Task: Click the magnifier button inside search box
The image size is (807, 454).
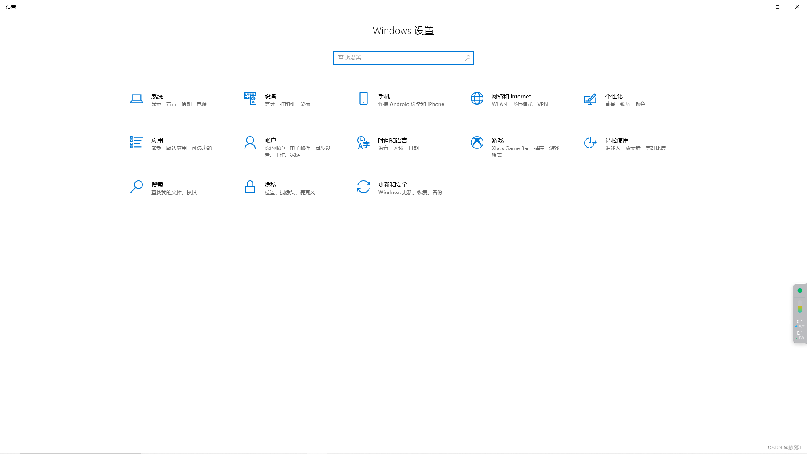Action: pyautogui.click(x=468, y=58)
